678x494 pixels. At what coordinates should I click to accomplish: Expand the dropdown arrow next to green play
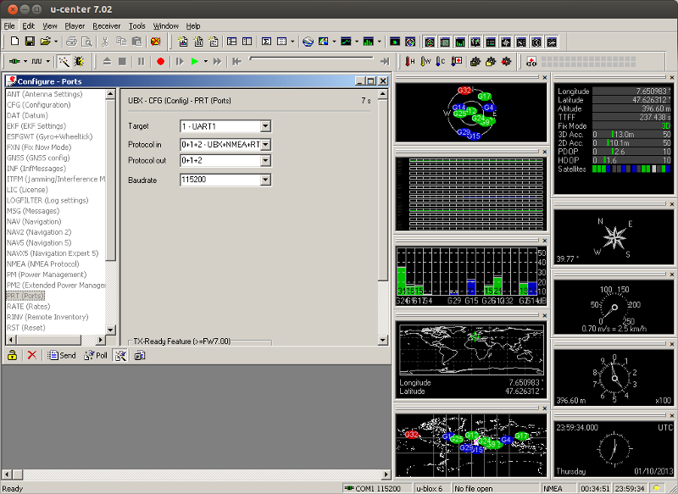click(x=206, y=61)
